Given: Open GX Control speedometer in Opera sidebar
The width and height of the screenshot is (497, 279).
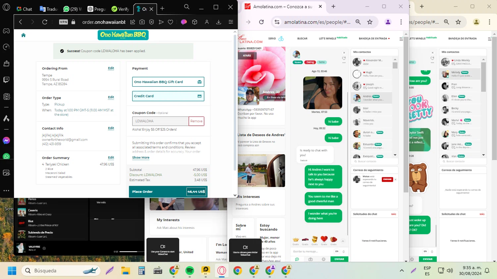Looking at the screenshot, I should (x=6, y=47).
